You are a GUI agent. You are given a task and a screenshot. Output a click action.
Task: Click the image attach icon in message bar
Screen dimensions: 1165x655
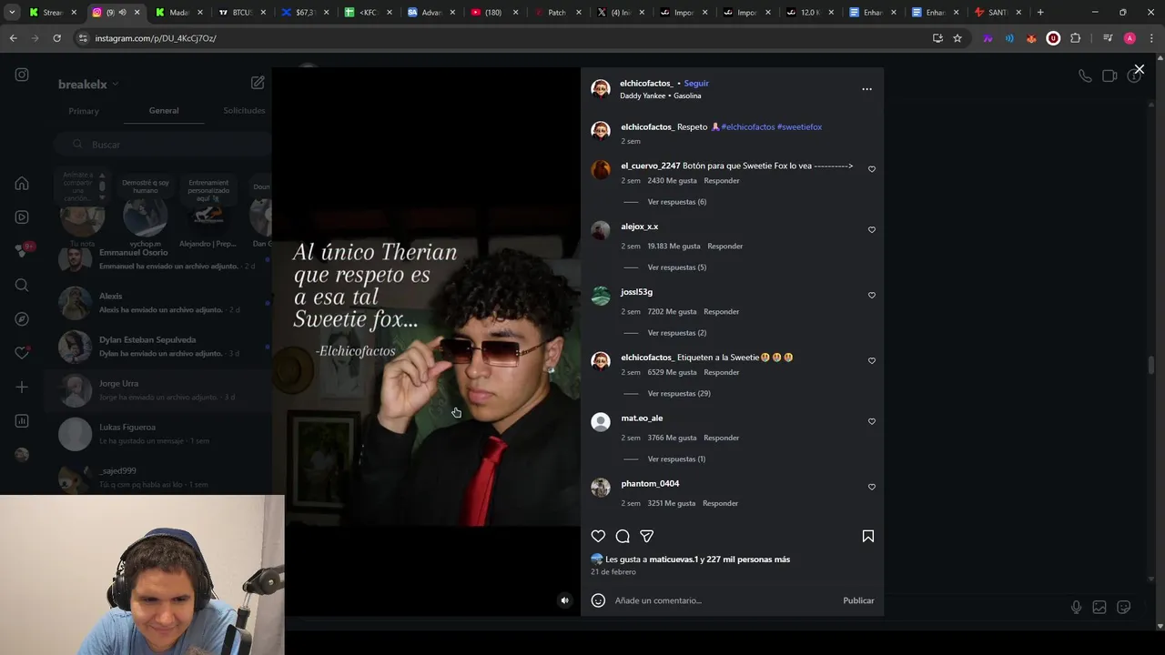(1099, 607)
